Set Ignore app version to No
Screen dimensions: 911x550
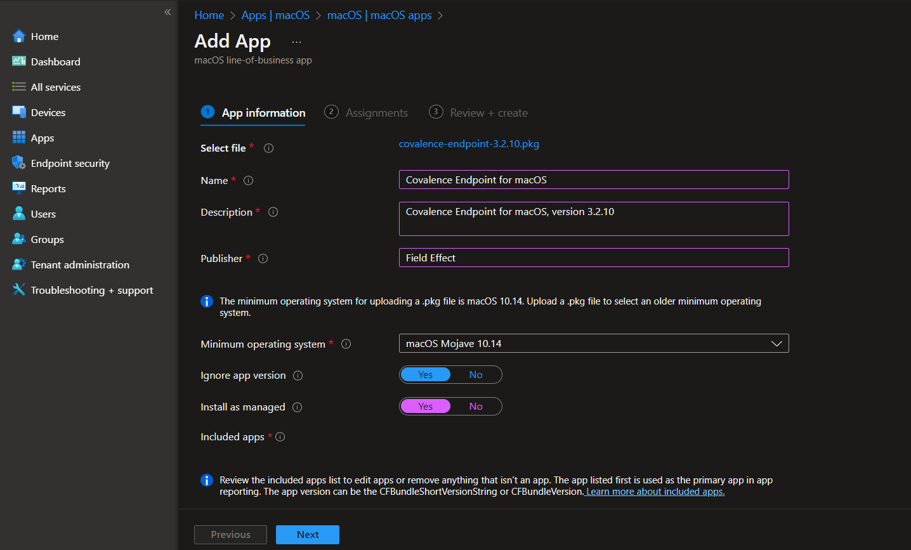pos(476,375)
